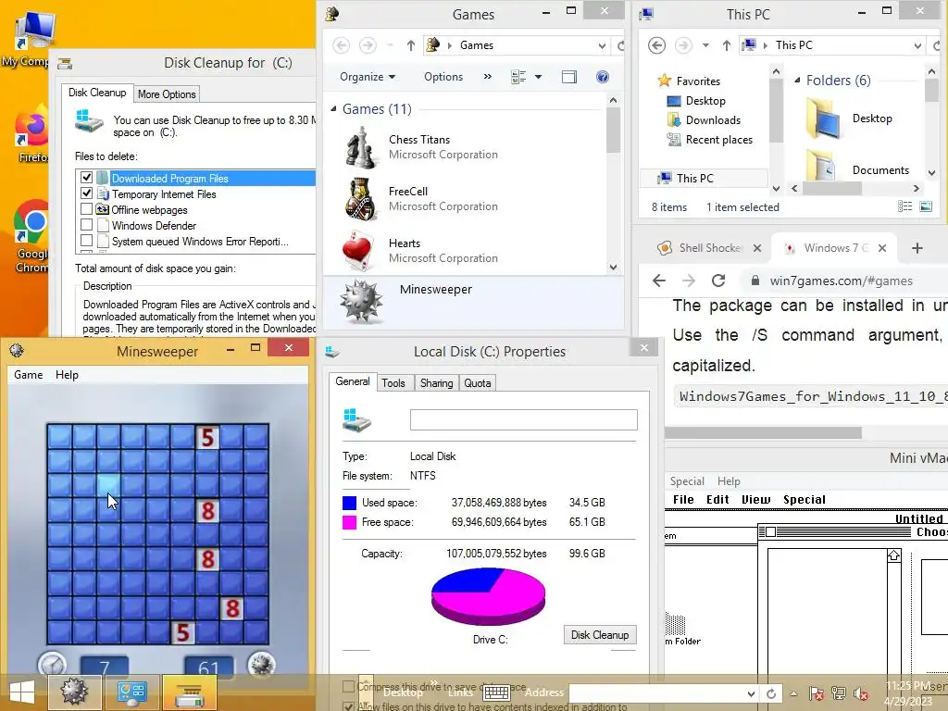Click the taskbar volume icon

click(860, 693)
